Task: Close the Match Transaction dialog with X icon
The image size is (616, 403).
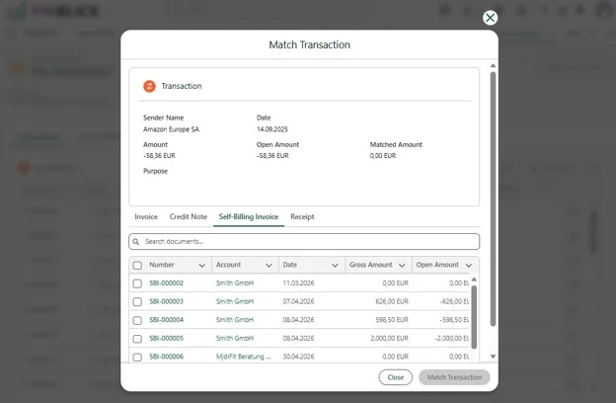Action: [490, 18]
